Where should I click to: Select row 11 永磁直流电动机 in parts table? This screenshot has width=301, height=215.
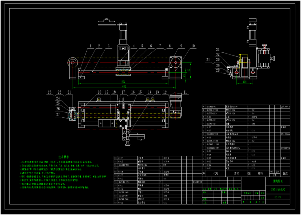232,134
